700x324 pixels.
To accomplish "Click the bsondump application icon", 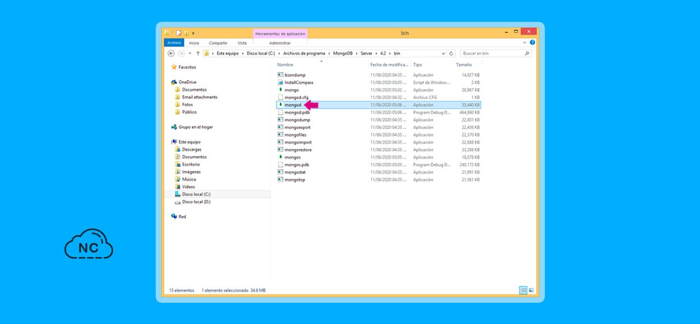I will click(281, 75).
